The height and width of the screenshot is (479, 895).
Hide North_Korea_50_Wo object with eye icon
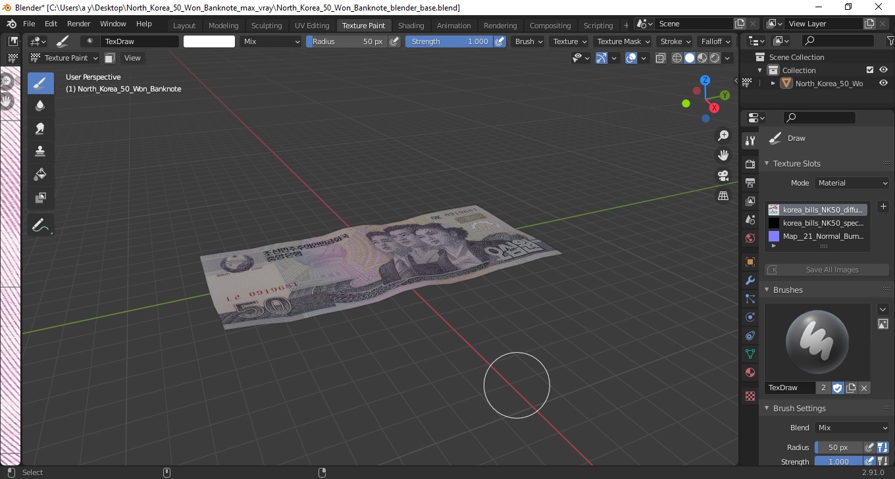[884, 83]
